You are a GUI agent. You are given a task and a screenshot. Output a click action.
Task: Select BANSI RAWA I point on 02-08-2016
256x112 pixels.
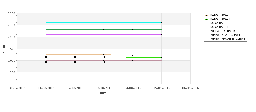tap(75, 55)
